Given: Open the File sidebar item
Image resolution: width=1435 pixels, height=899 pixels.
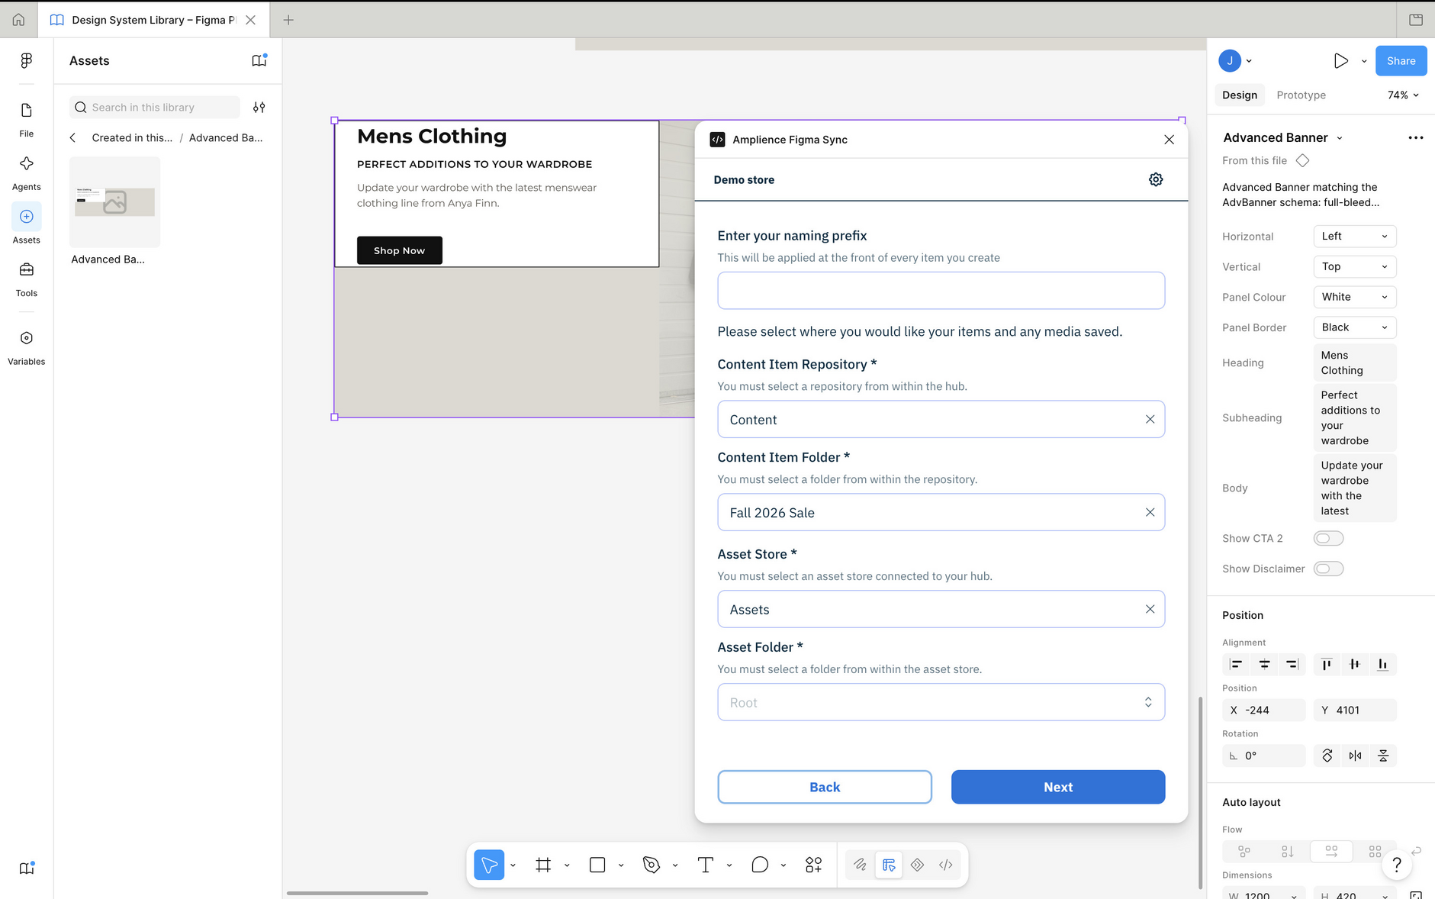Looking at the screenshot, I should [26, 120].
